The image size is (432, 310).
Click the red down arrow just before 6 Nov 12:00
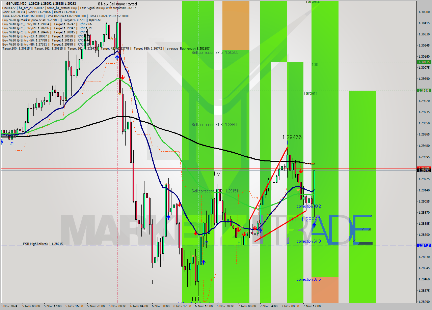pos(179,204)
